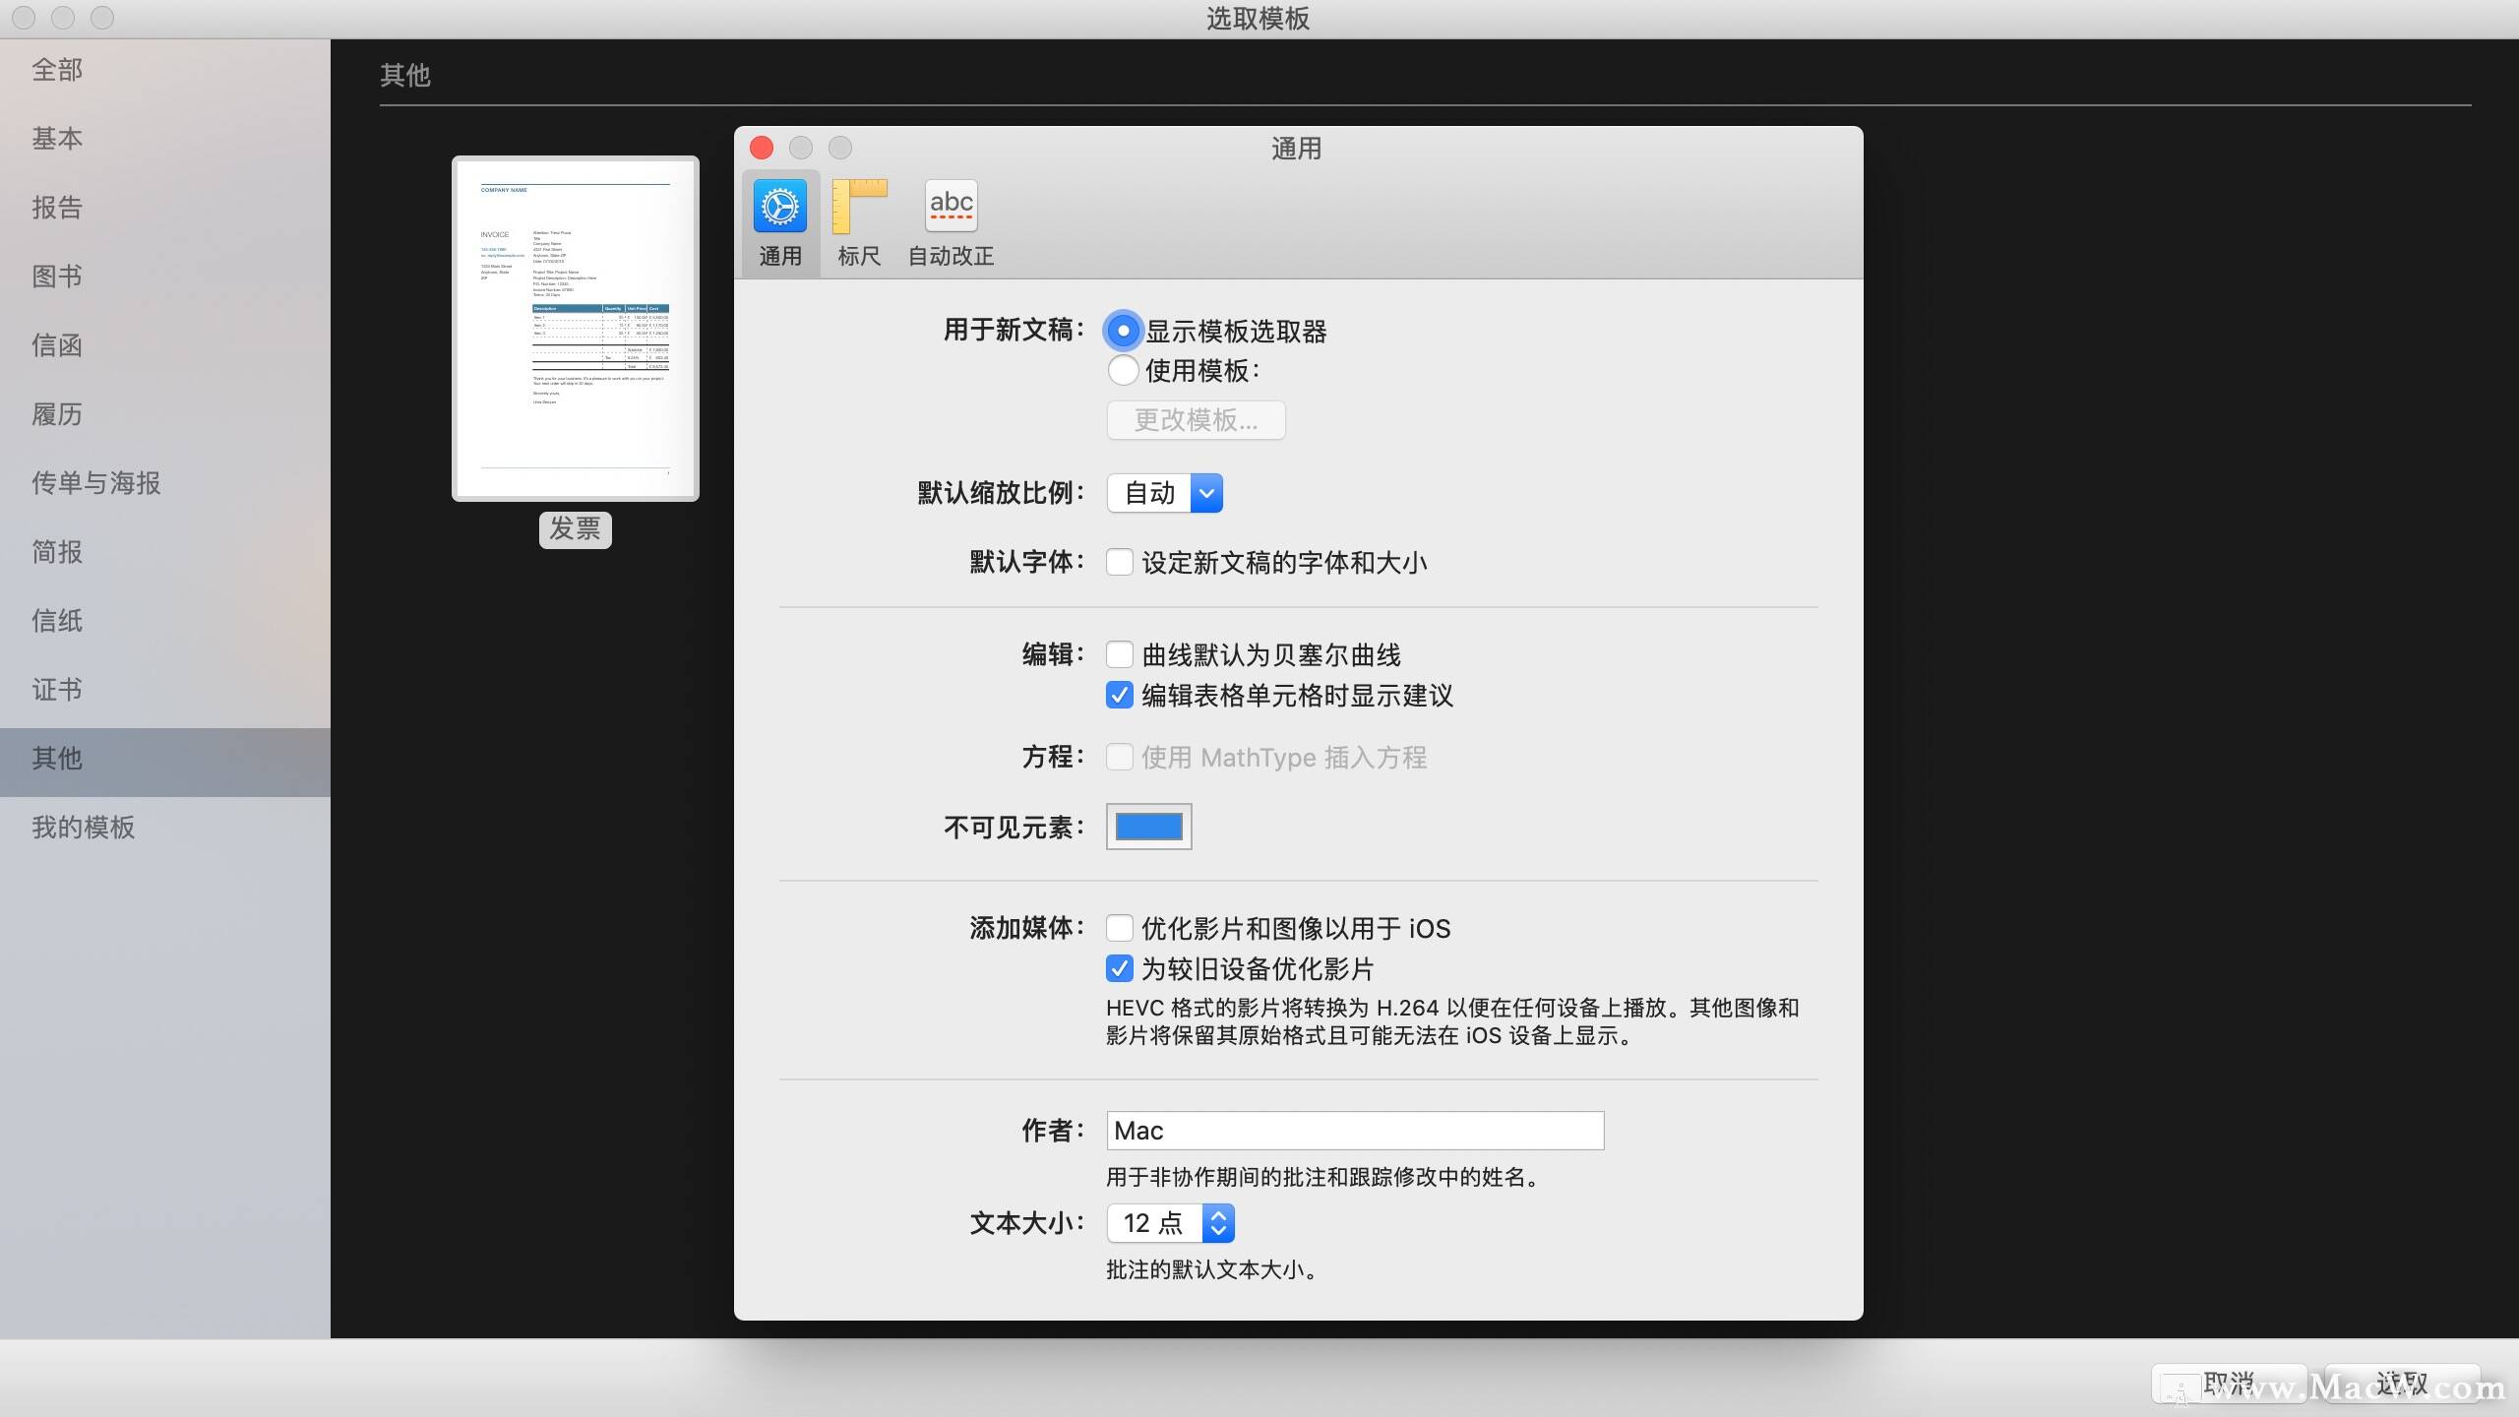Click the 不可见元素 blue color well

[x=1148, y=827]
